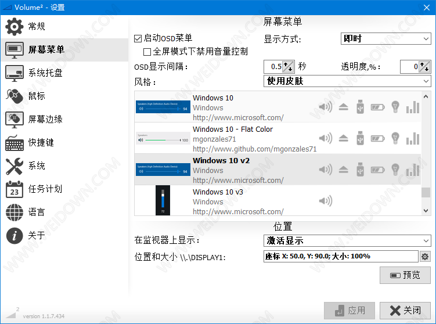Click lightbulb icon in Windows 10 v2 row
The height and width of the screenshot is (324, 436).
coord(395,170)
